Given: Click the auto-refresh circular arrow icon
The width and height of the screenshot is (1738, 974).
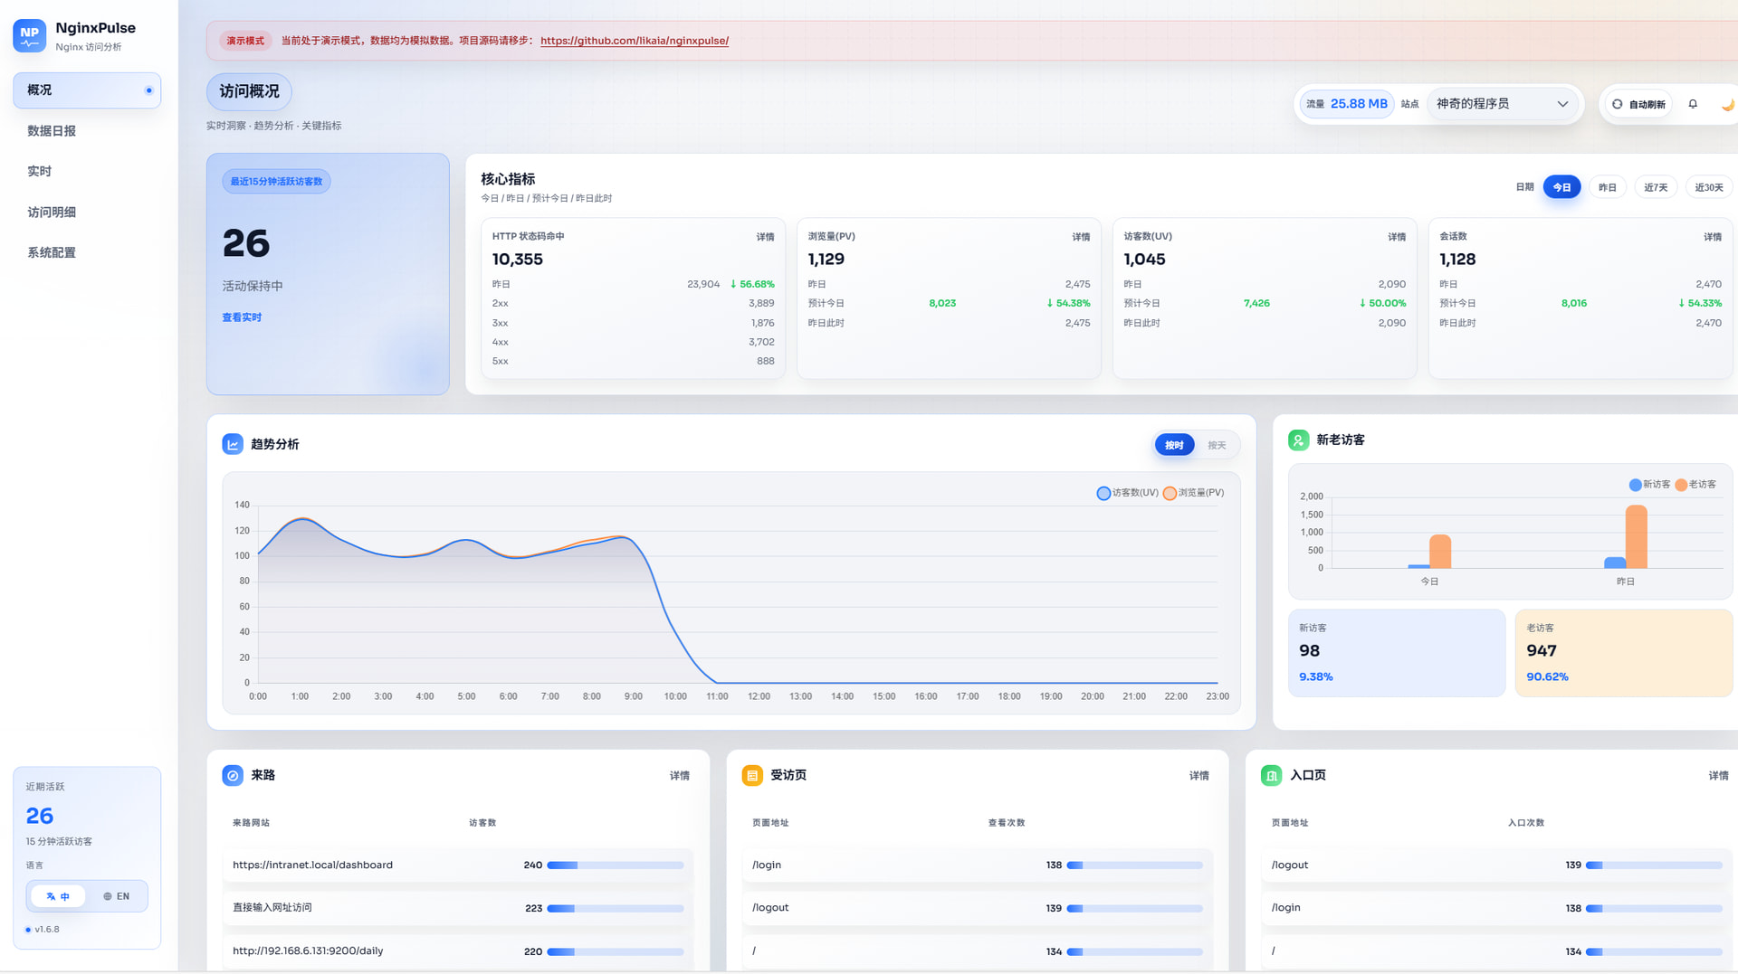Looking at the screenshot, I should point(1617,104).
